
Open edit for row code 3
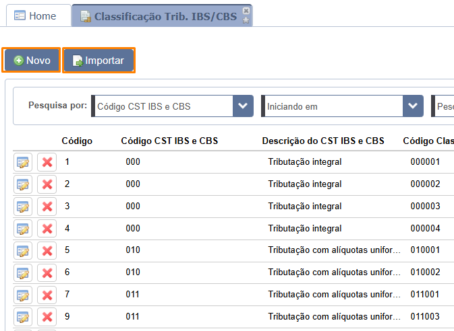(x=24, y=207)
